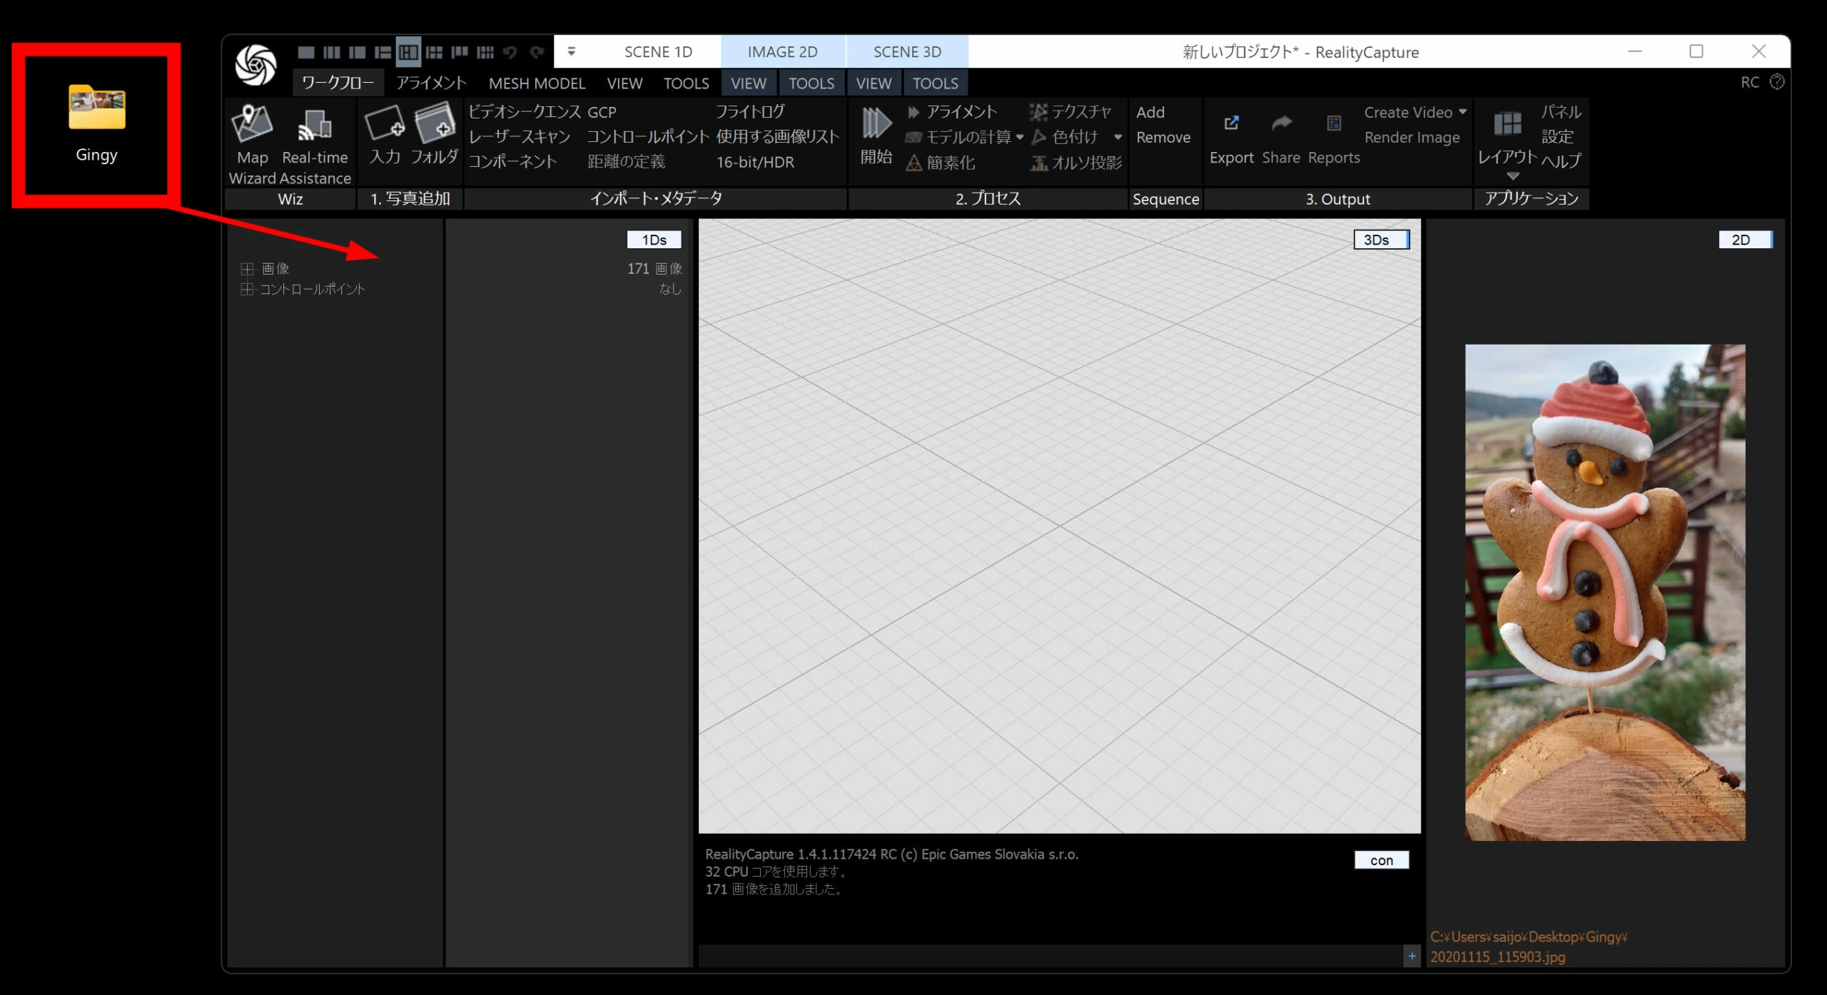Viewport: 1827px width, 995px height.
Task: Expand the コントロールポイント tree node
Action: click(247, 289)
